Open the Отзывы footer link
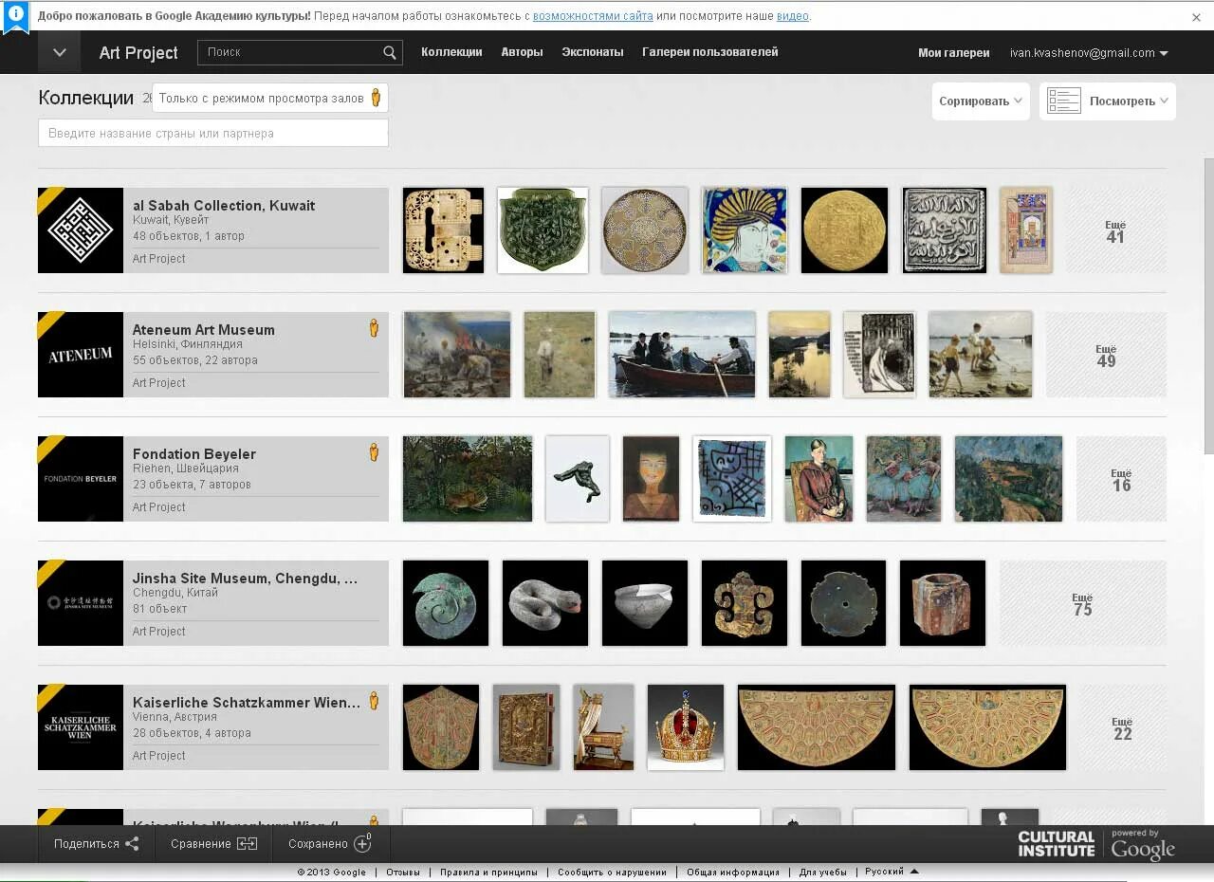 (403, 872)
